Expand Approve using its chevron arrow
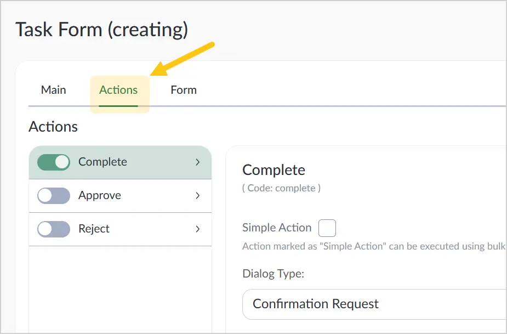The width and height of the screenshot is (507, 334). (197, 195)
